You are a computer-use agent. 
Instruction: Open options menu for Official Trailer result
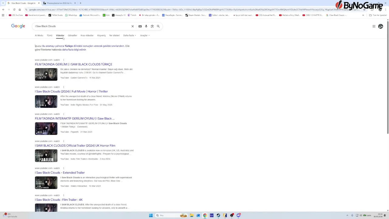(64, 141)
